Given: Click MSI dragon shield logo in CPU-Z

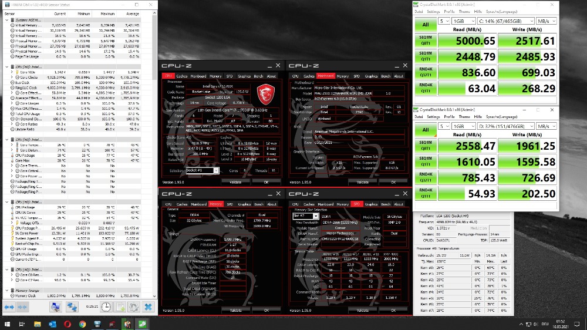Looking at the screenshot, I should 266,94.
